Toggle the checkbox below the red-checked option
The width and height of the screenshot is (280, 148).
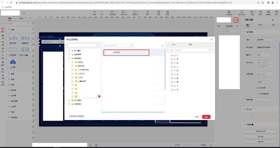257,94
